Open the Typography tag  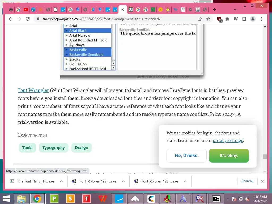54,148
